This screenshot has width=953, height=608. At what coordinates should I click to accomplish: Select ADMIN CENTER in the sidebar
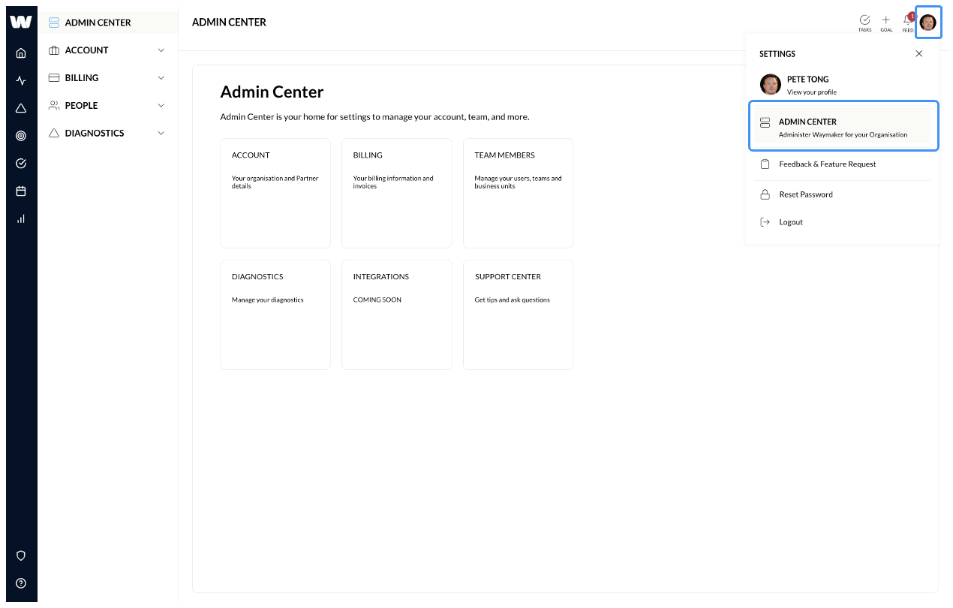point(107,23)
